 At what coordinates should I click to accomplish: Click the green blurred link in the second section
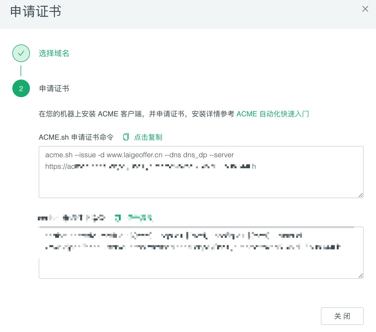point(140,218)
